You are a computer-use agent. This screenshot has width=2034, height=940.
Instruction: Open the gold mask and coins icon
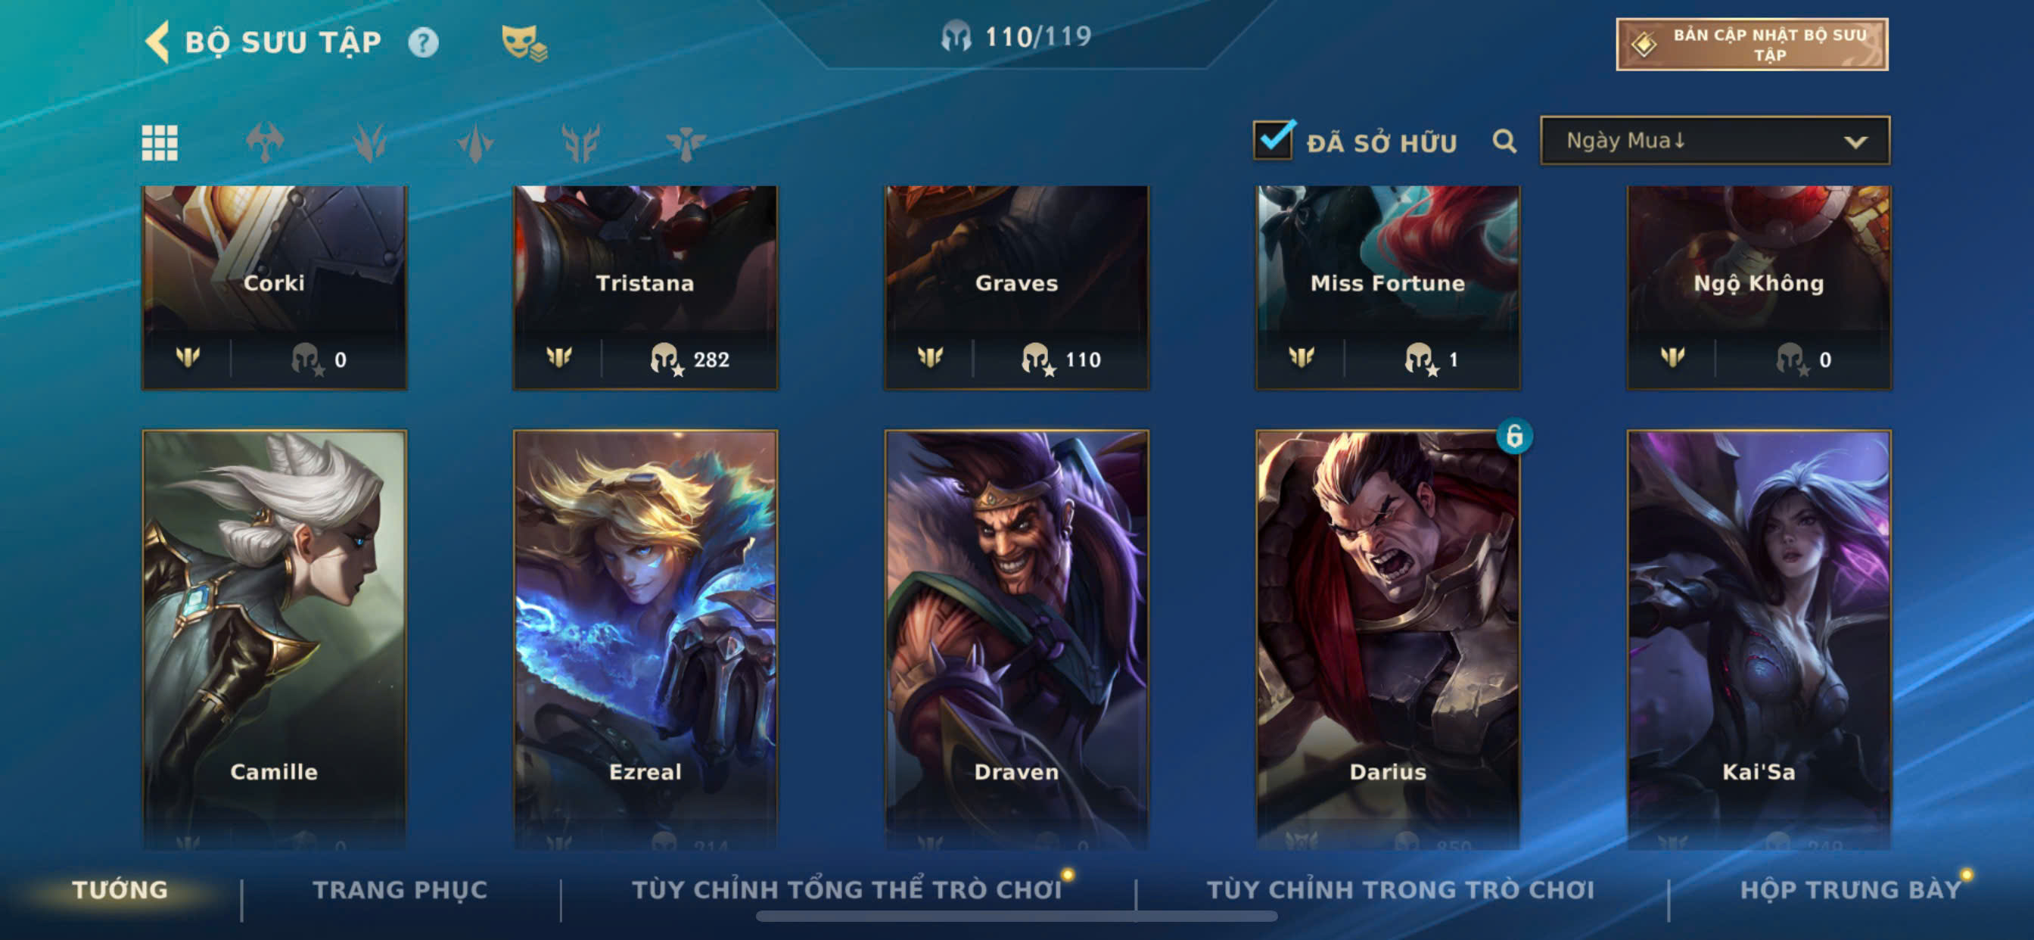point(524,43)
